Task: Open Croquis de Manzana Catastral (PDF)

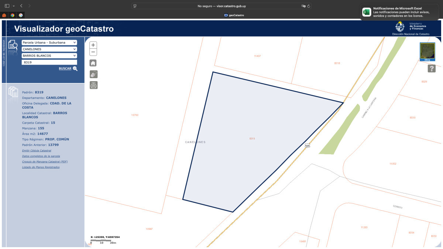Action: [45, 162]
